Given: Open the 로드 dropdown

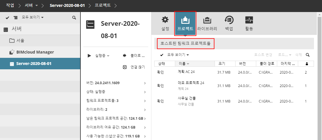Looking at the screenshot, I should point(285,55).
